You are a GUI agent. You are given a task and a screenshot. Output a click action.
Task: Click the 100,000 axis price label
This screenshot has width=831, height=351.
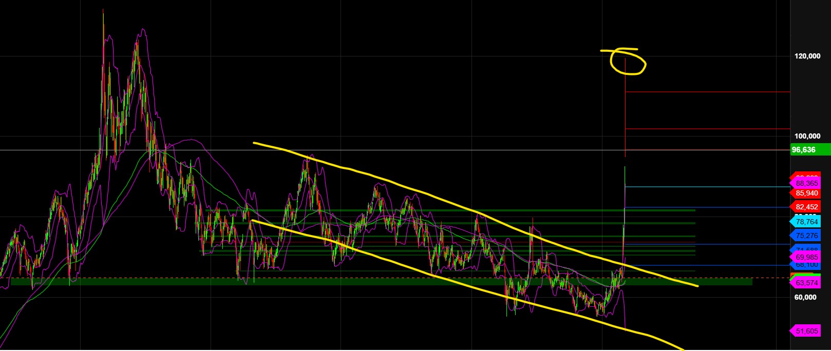tap(807, 136)
